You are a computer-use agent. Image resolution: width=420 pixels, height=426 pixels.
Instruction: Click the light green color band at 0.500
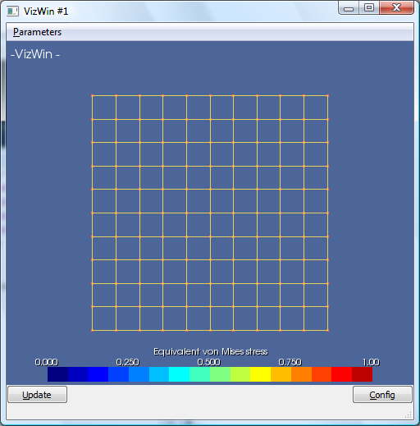[220, 374]
